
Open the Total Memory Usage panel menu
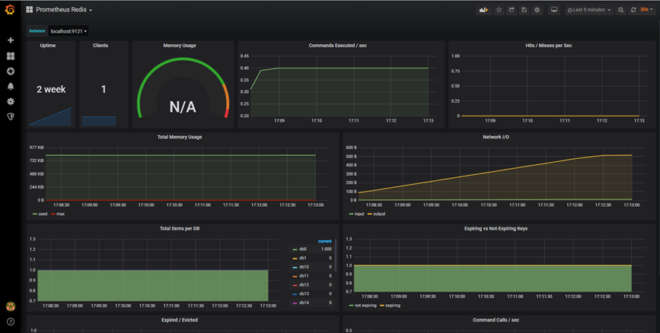(x=180, y=137)
